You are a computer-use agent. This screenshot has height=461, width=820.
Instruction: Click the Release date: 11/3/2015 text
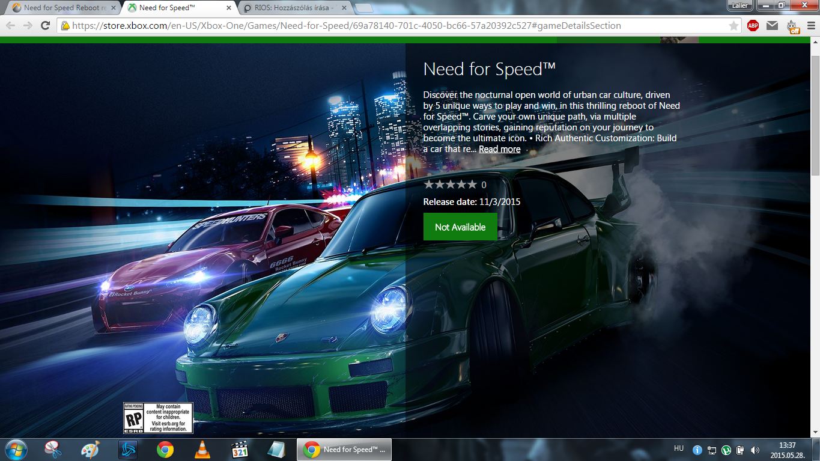pyautogui.click(x=472, y=202)
